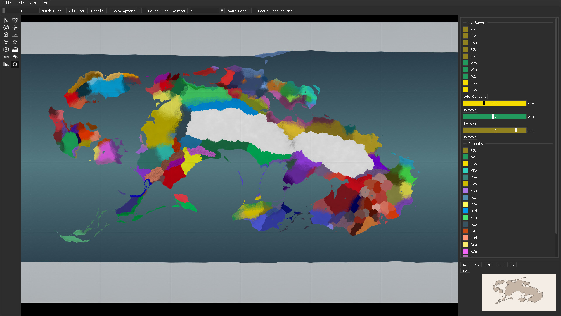Pick the Y1b green swatch in Recents

pyautogui.click(x=465, y=218)
